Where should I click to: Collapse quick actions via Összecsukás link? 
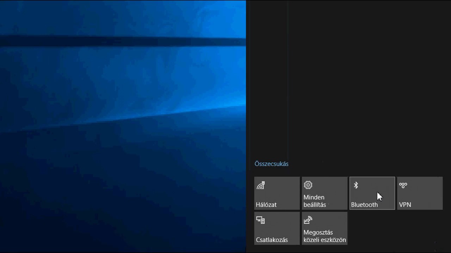click(272, 164)
